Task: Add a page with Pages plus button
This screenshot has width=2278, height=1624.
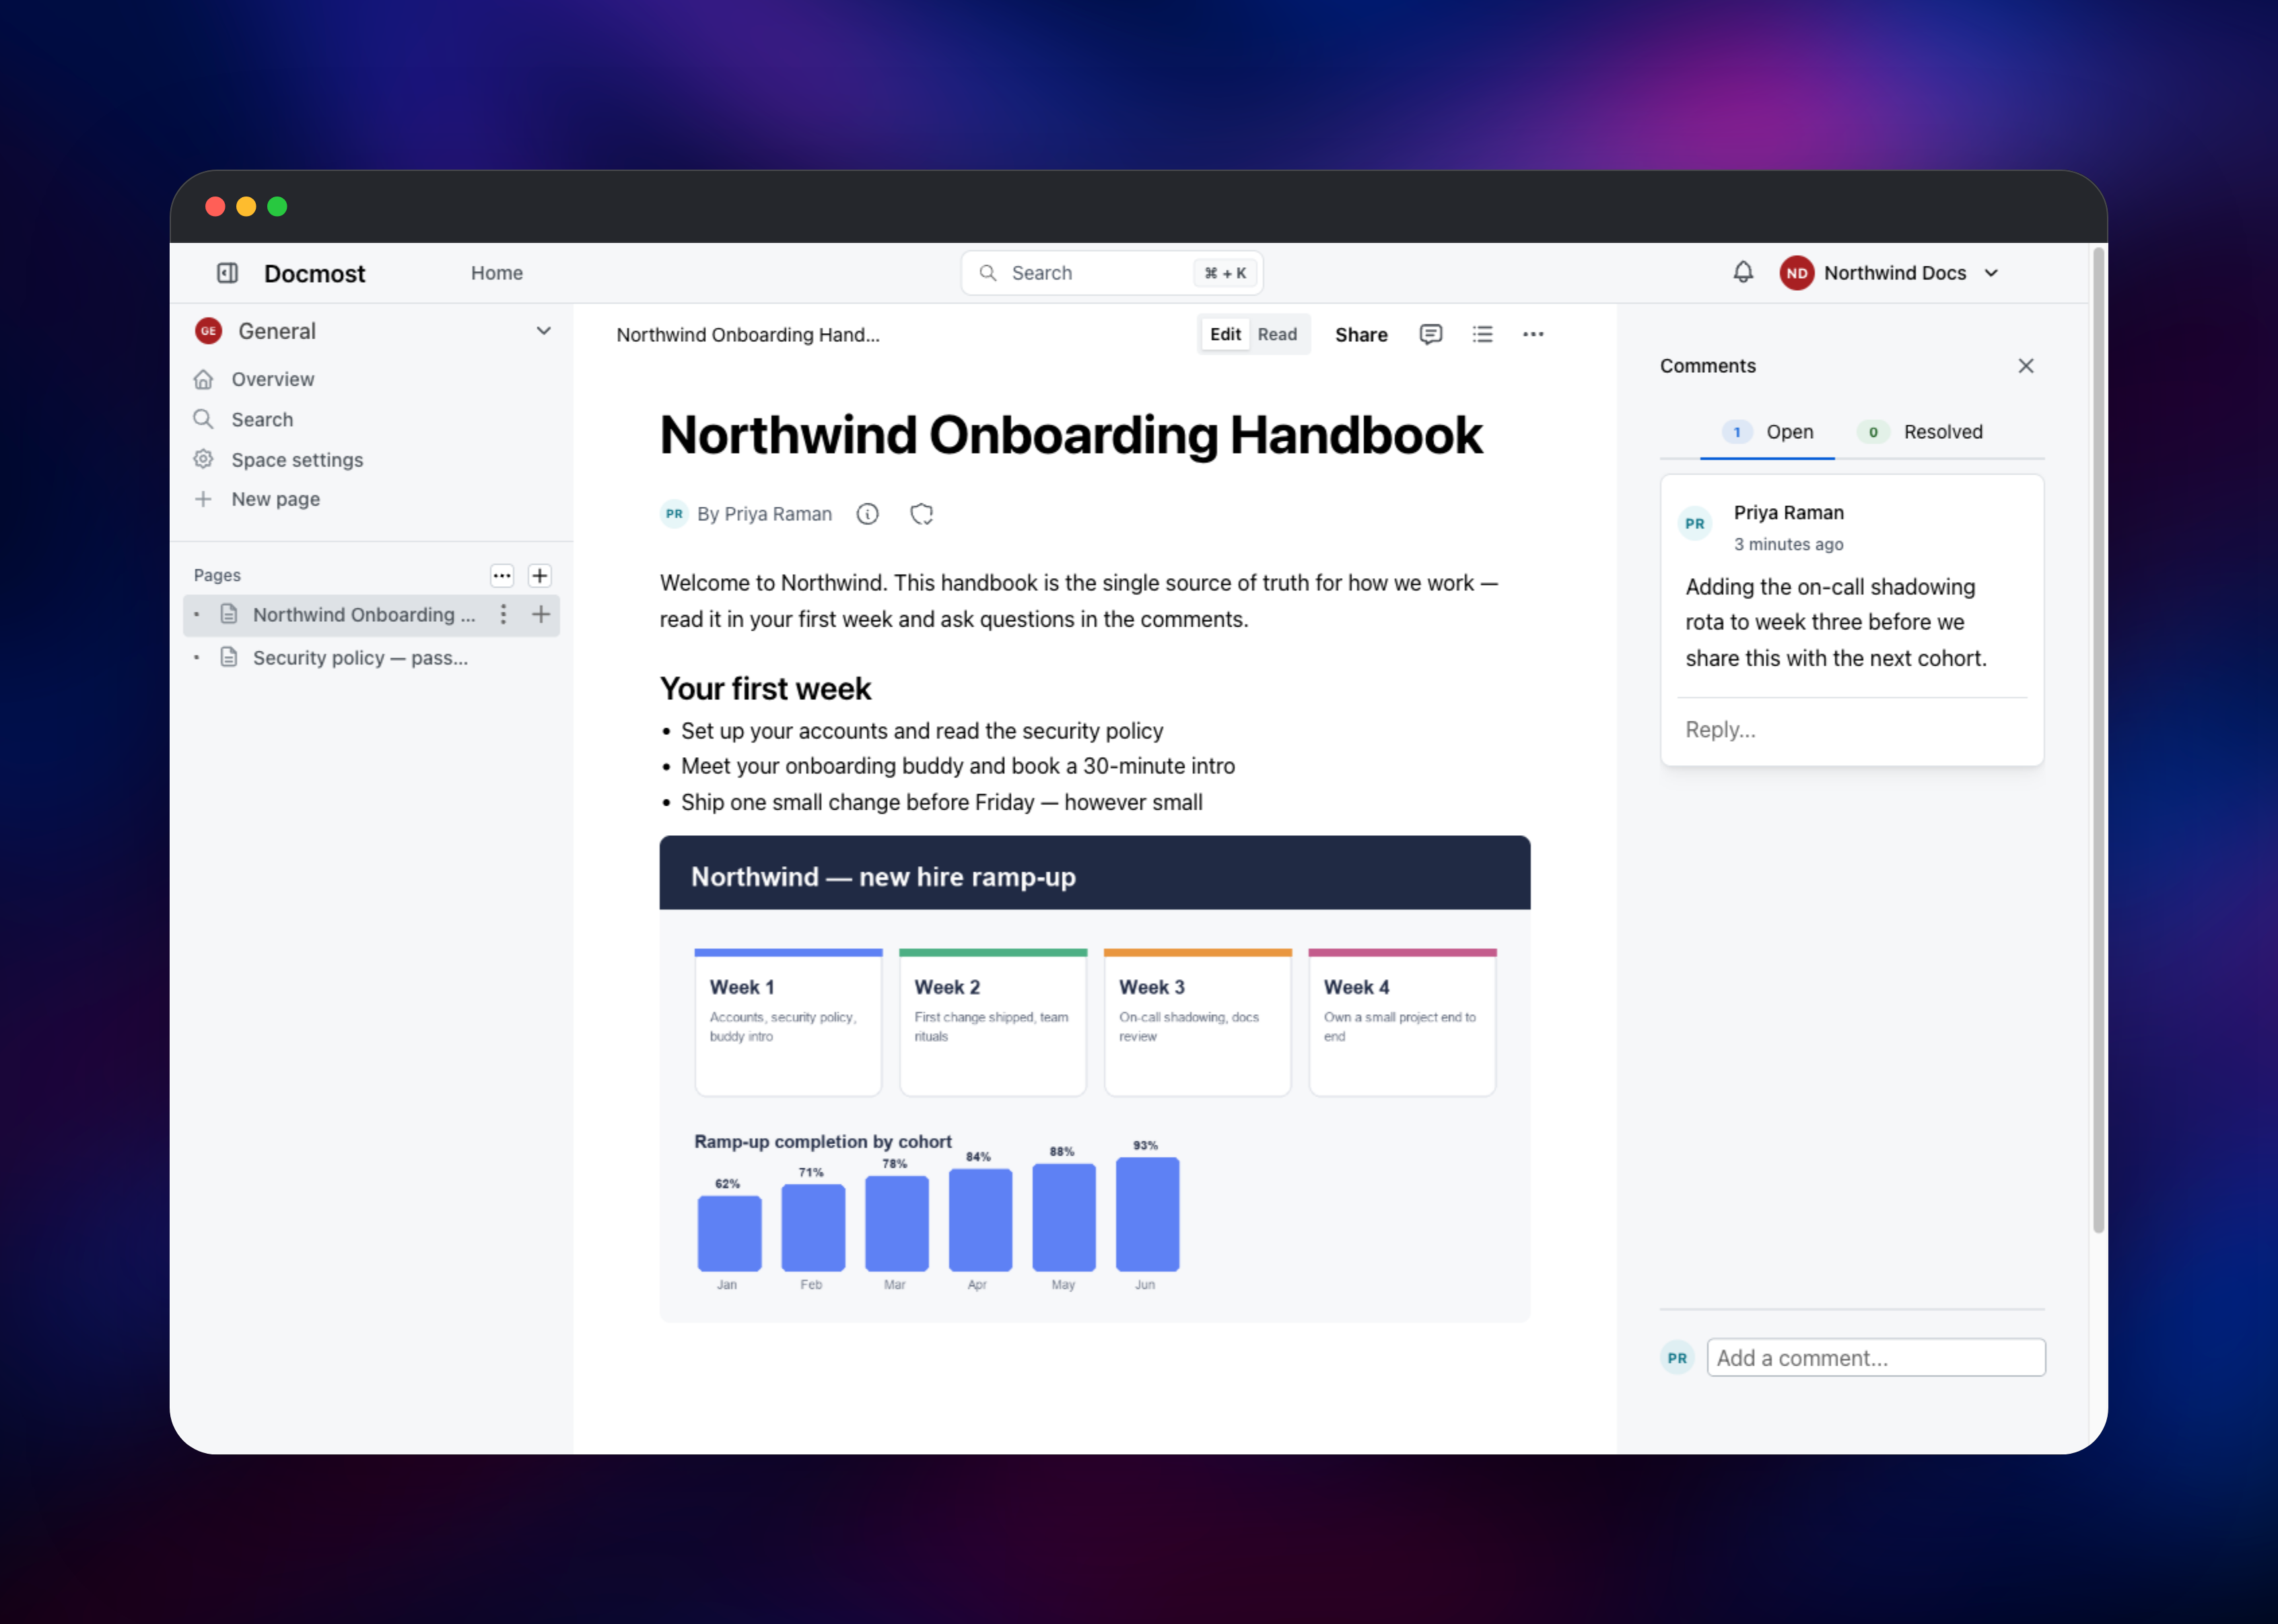Action: pos(540,575)
